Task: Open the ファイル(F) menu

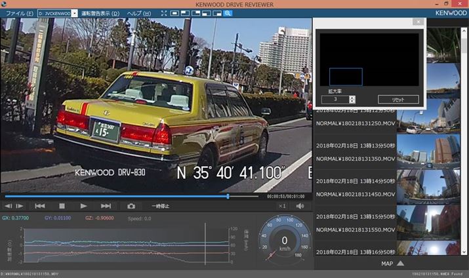Action: (x=20, y=13)
